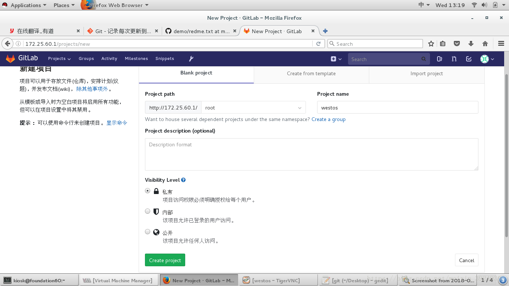Open the Wed 13:19 clock in top panel
Image resolution: width=509 pixels, height=286 pixels.
[450, 5]
